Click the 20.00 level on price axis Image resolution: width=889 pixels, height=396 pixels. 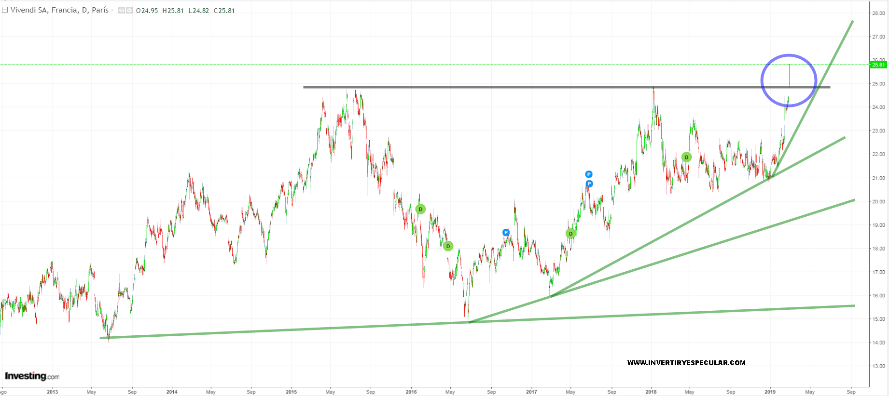pos(878,201)
